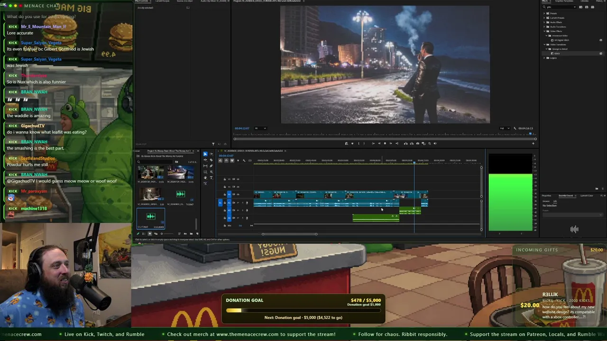Add a marker in the timeline
Viewport: 607px width, 341px height.
click(x=238, y=161)
